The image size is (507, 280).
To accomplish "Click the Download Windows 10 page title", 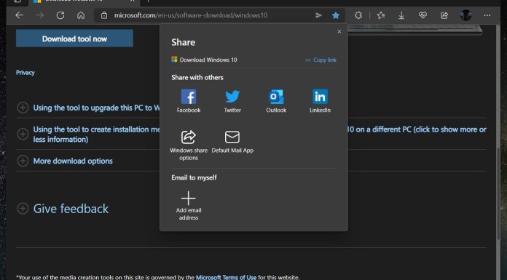I will pos(208,60).
